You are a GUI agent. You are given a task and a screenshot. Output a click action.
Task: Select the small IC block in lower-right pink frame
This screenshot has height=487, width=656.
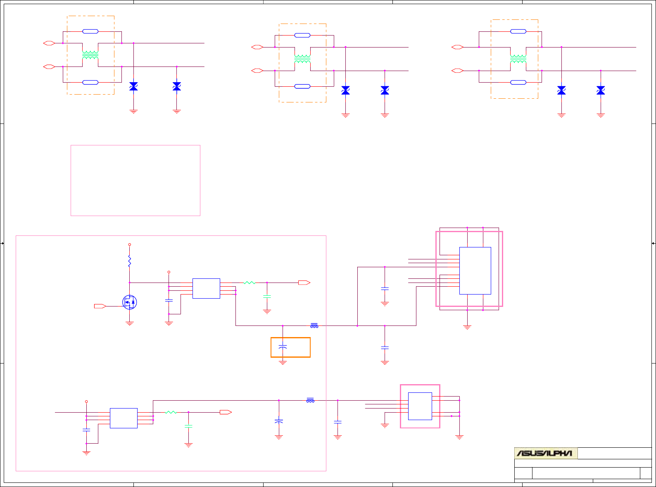[x=420, y=406]
